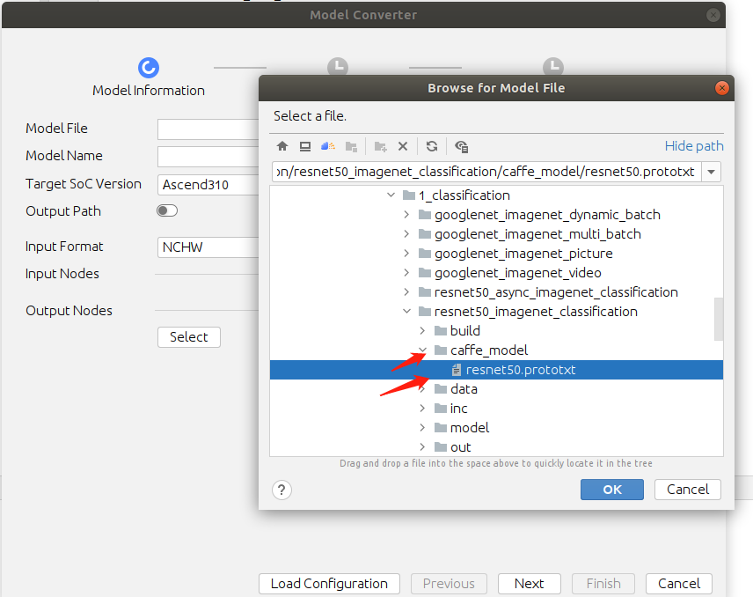Select googlenet_imagenet_multi_batch folder row
The width and height of the screenshot is (753, 597).
pos(496,234)
